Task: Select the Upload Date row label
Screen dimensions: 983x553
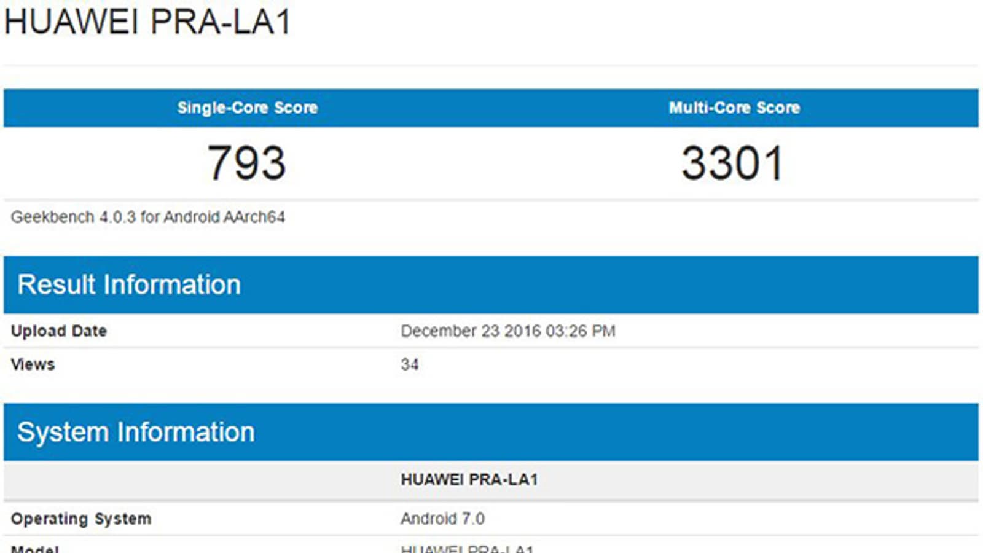Action: tap(59, 331)
